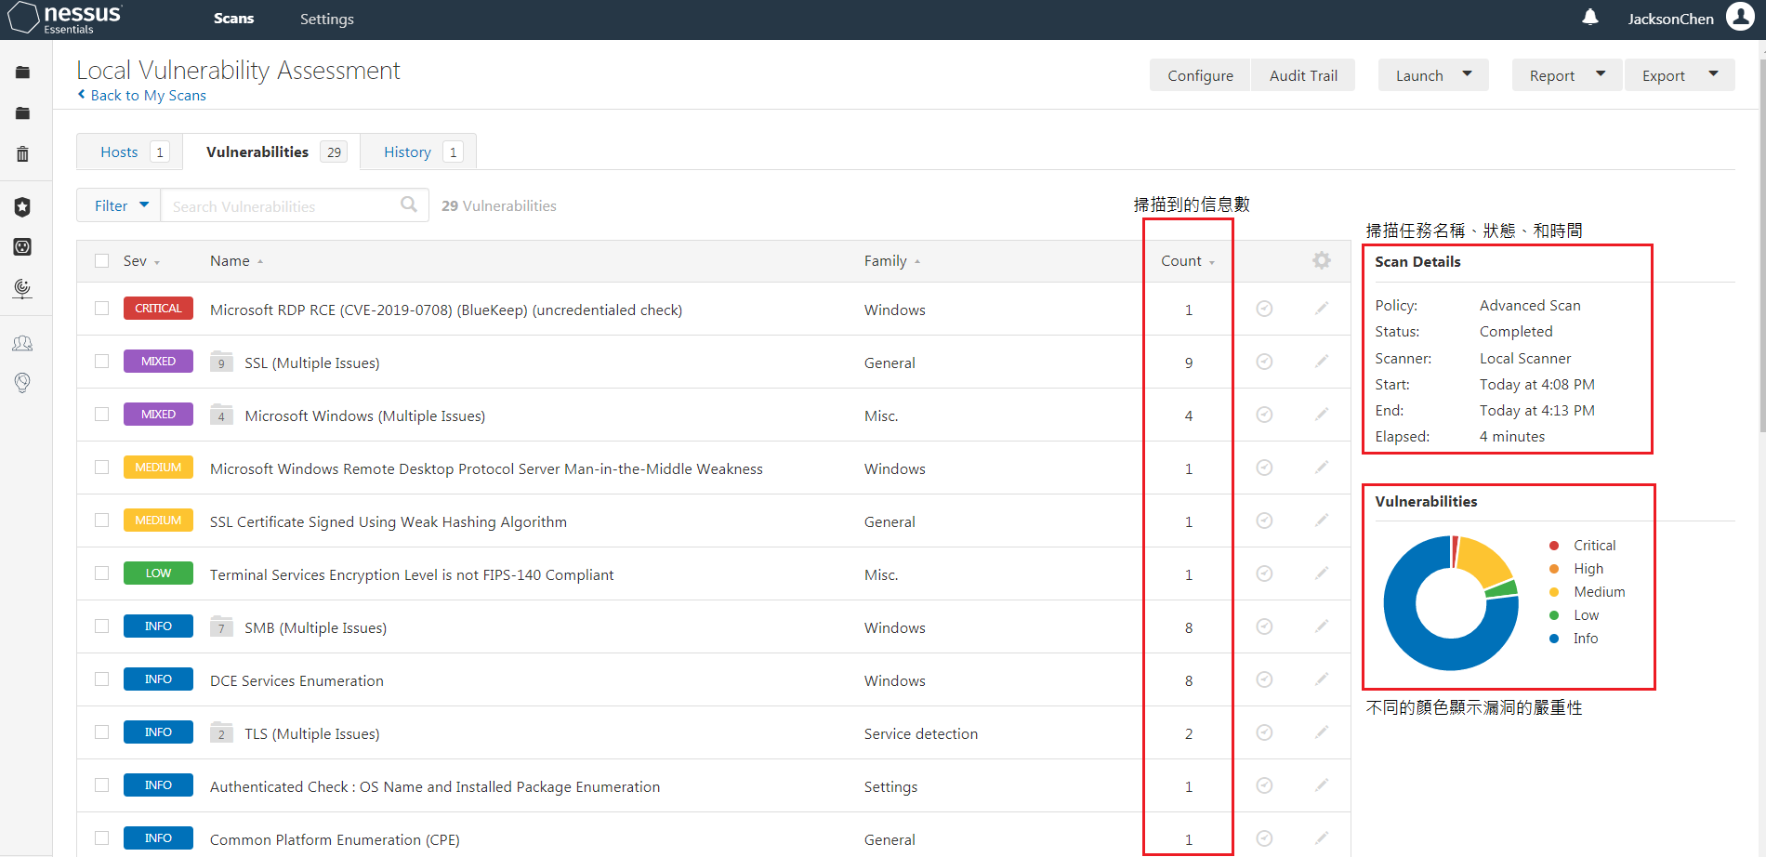Open the Report dropdown button

[x=1567, y=75]
